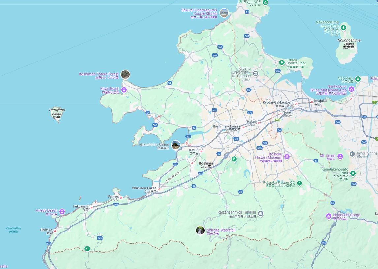Click the Raizansennyoji Taihioin temple icon
This screenshot has height=269, width=378.
[x=261, y=214]
